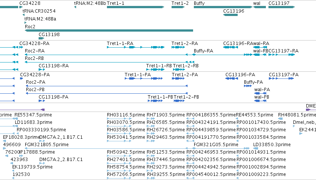Click the EK139739.5prime EST label

32,167
